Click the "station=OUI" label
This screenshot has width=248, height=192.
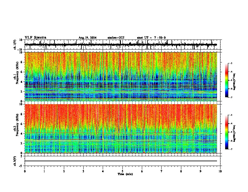[116, 38]
